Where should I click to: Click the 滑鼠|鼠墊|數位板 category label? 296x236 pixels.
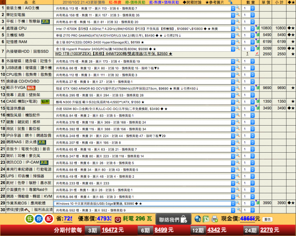[x=23, y=129]
